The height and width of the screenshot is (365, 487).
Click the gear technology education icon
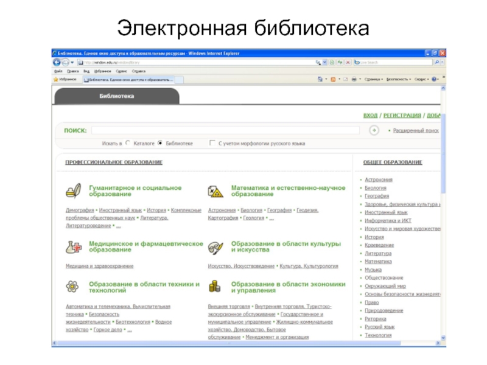pyautogui.click(x=72, y=287)
